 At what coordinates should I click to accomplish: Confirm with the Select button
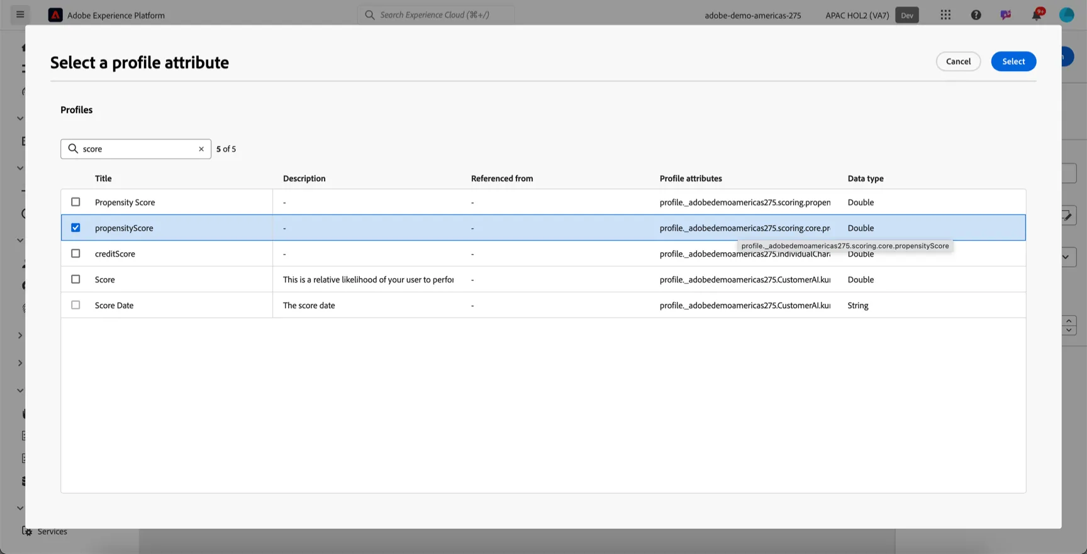pyautogui.click(x=1013, y=61)
